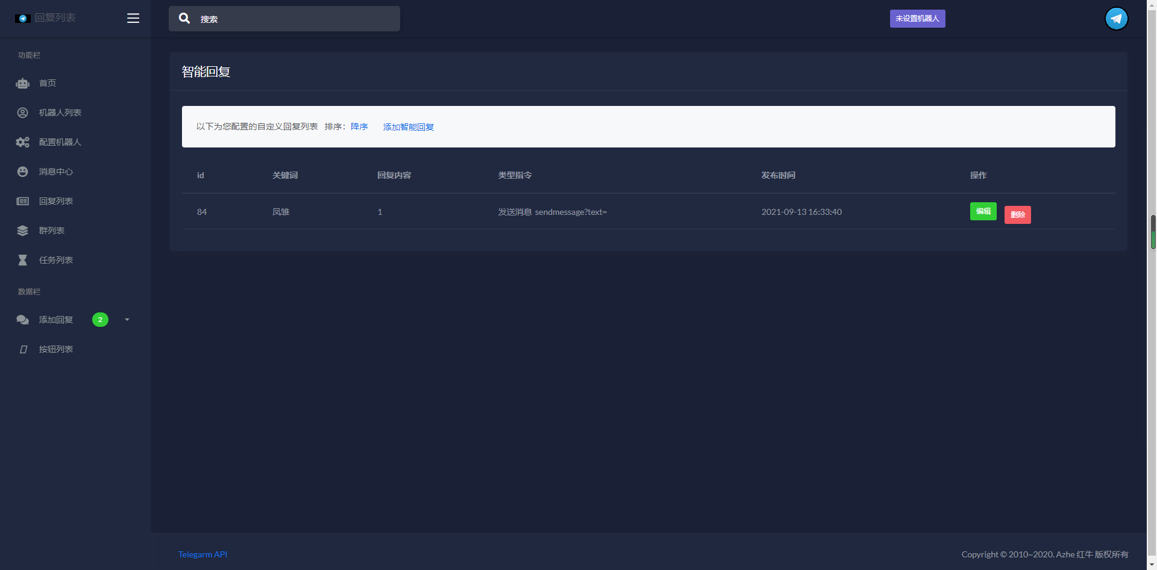Click the layers icon for 群列表
Viewport: 1157px width, 570px height.
(23, 231)
